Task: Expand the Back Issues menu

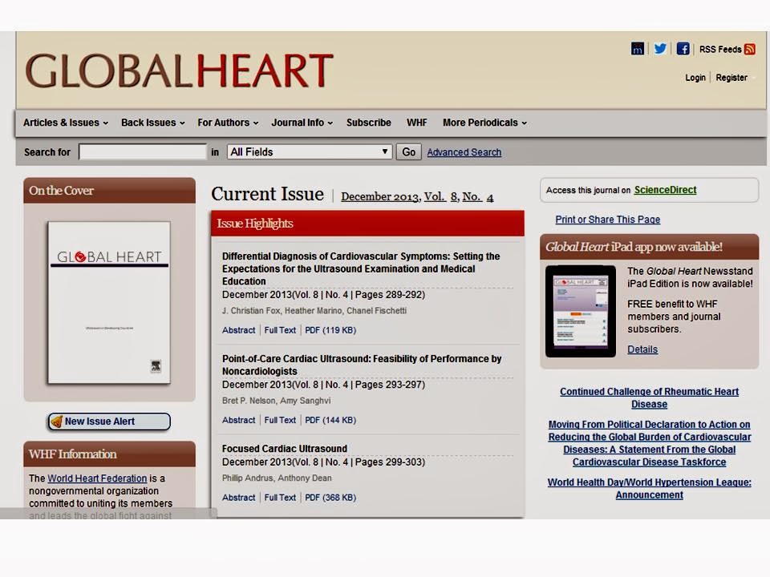Action: click(152, 123)
